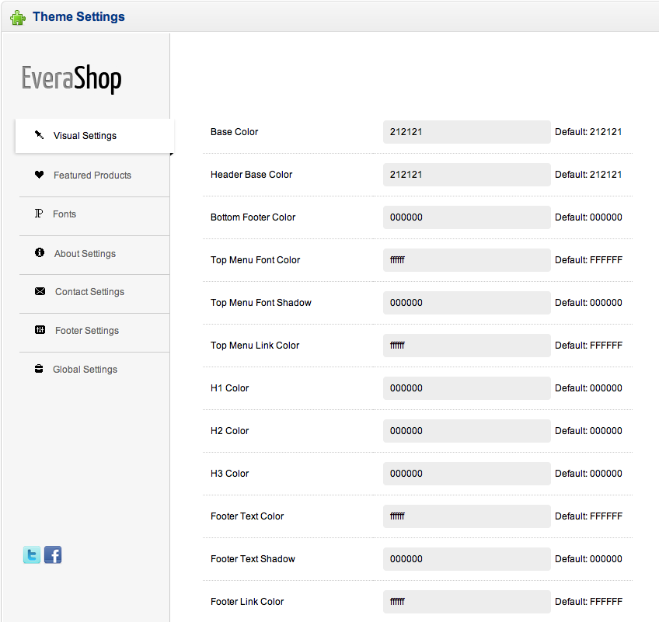
Task: Click the H3 Color label
Action: (x=229, y=474)
